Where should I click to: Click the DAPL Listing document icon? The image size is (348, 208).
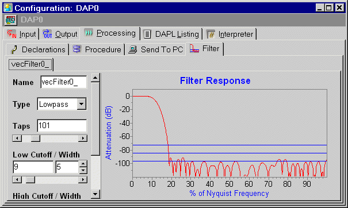pyautogui.click(x=147, y=34)
